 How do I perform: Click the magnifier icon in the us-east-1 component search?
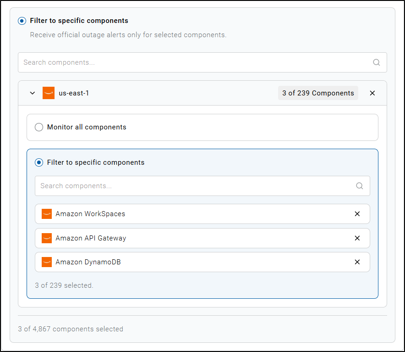[359, 186]
